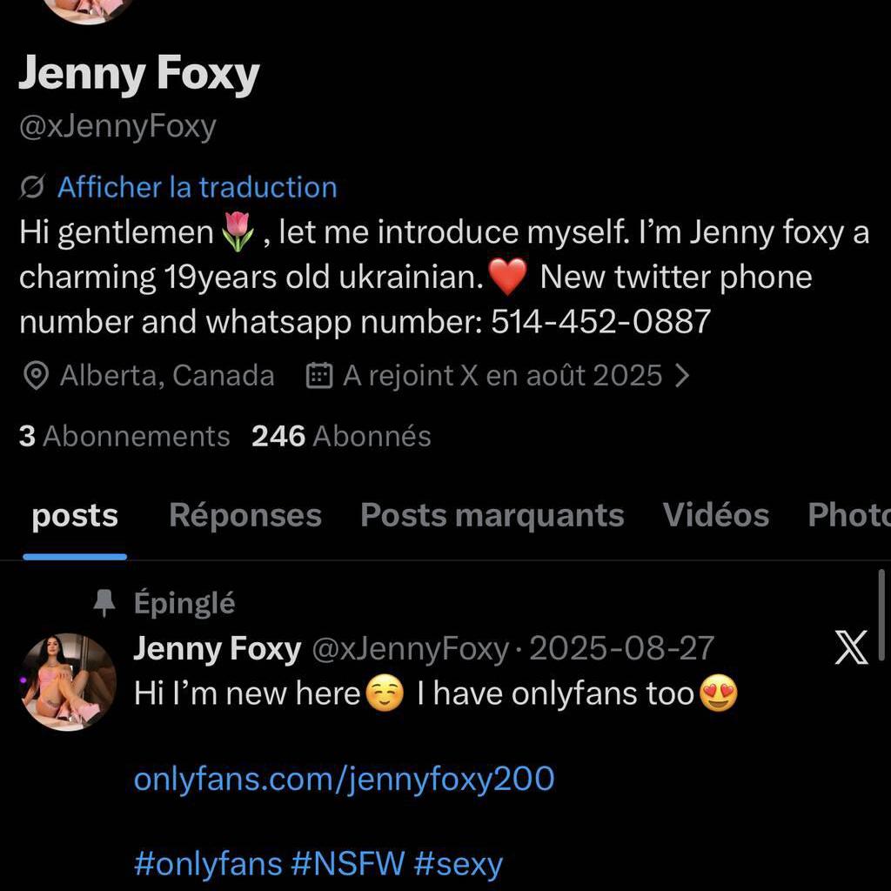Viewport: 891px width, 891px height.
Task: Click the calendar icon beside the join date
Action: (320, 374)
